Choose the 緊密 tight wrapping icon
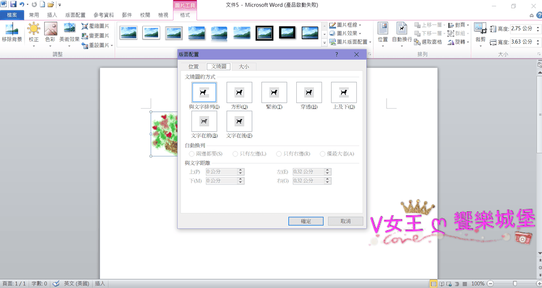542x288 pixels. click(274, 92)
